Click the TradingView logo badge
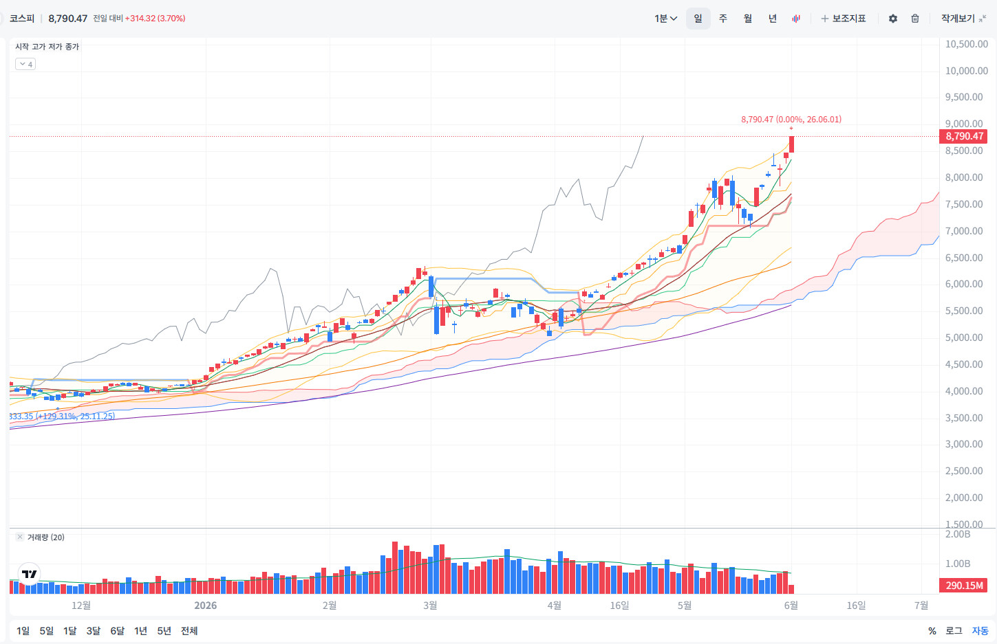The height and width of the screenshot is (644, 997). 29,574
